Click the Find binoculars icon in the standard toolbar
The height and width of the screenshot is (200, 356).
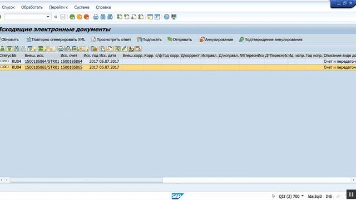coord(103,17)
